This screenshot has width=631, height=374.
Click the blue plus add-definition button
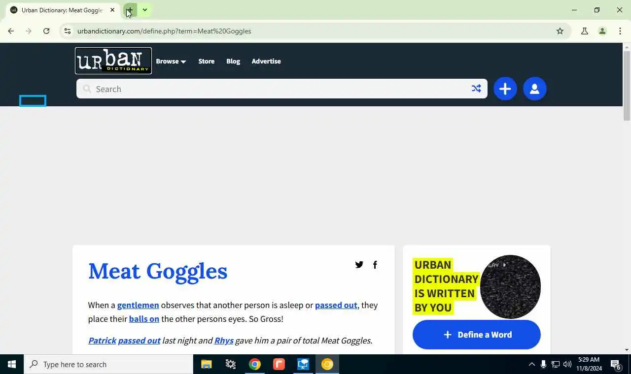point(505,89)
